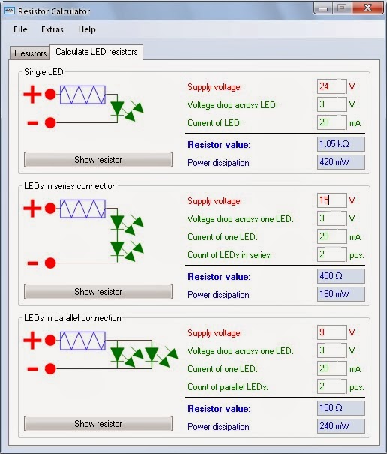This screenshot has height=454, width=387.
Task: Click the parallel Current of one LED field
Action: [331, 368]
